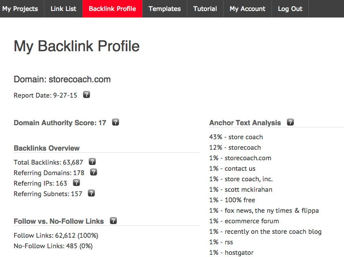Click the My Backlink Profile heading
Image resolution: width=344 pixels, height=257 pixels.
pyautogui.click(x=76, y=46)
